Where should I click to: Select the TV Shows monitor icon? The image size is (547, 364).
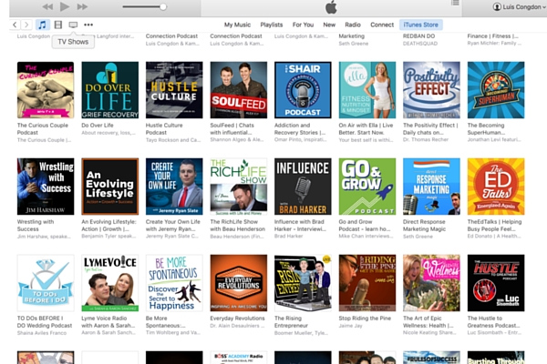coord(73,25)
